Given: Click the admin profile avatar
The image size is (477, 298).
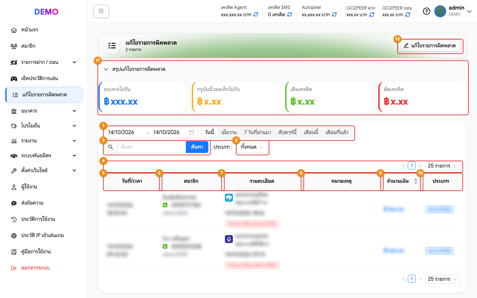Looking at the screenshot, I should (440, 11).
